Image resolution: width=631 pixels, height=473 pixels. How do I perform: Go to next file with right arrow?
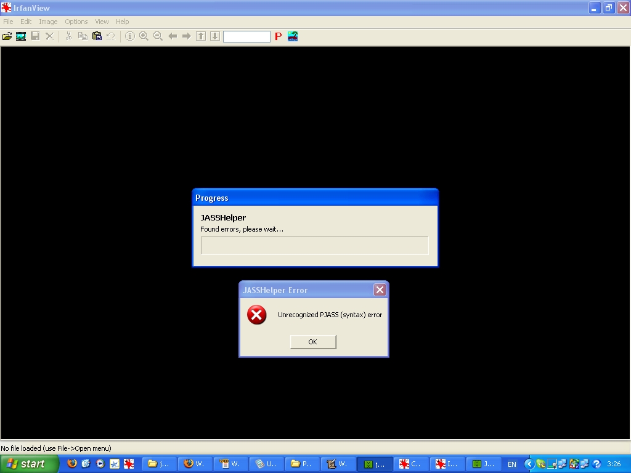pyautogui.click(x=186, y=36)
